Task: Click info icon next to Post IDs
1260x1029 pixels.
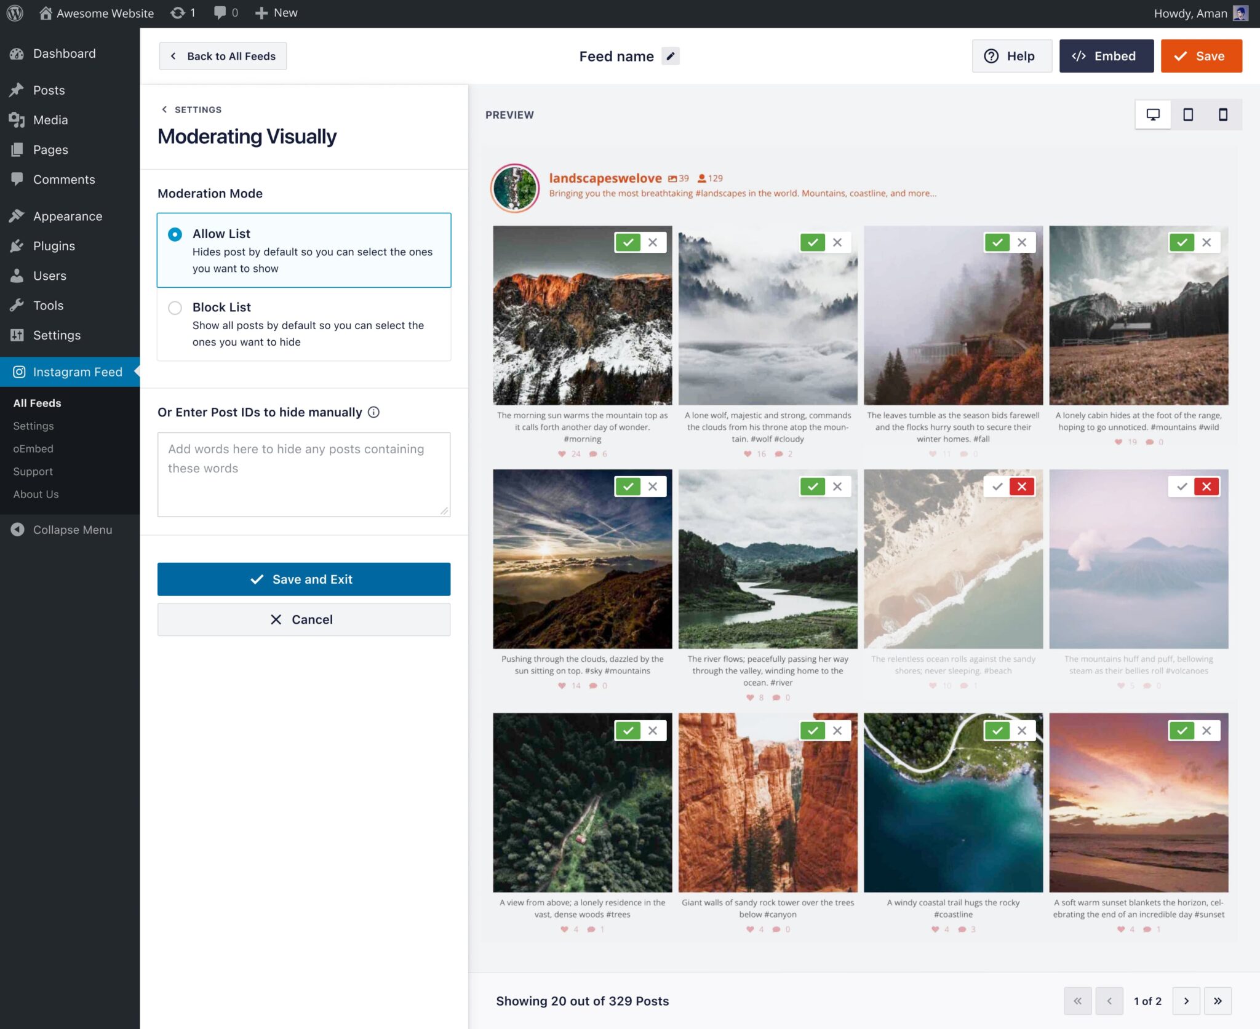Action: click(x=373, y=412)
